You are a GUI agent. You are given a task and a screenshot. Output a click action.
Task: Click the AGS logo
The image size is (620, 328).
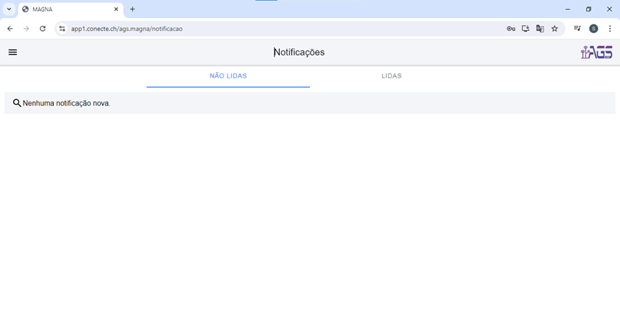pyautogui.click(x=596, y=52)
